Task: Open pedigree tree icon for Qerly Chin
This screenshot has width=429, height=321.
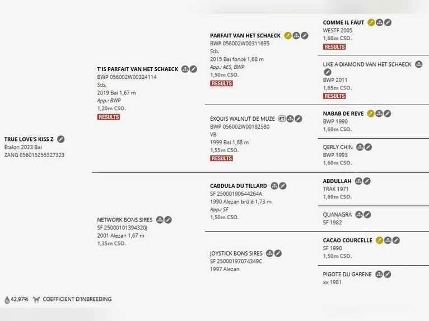Action: click(x=360, y=147)
